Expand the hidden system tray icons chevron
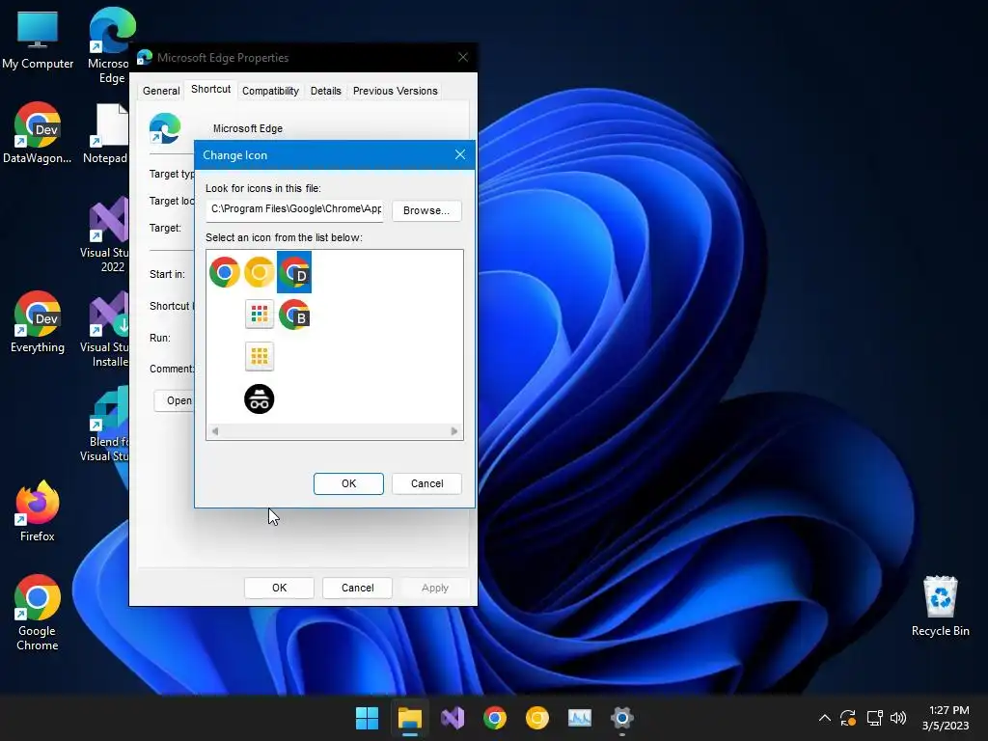The image size is (988, 741). click(824, 718)
